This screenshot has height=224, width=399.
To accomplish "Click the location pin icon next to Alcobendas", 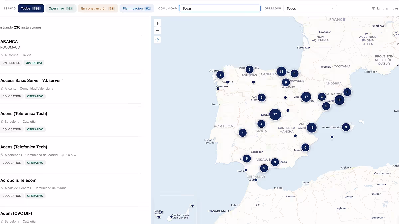I will click(2, 155).
